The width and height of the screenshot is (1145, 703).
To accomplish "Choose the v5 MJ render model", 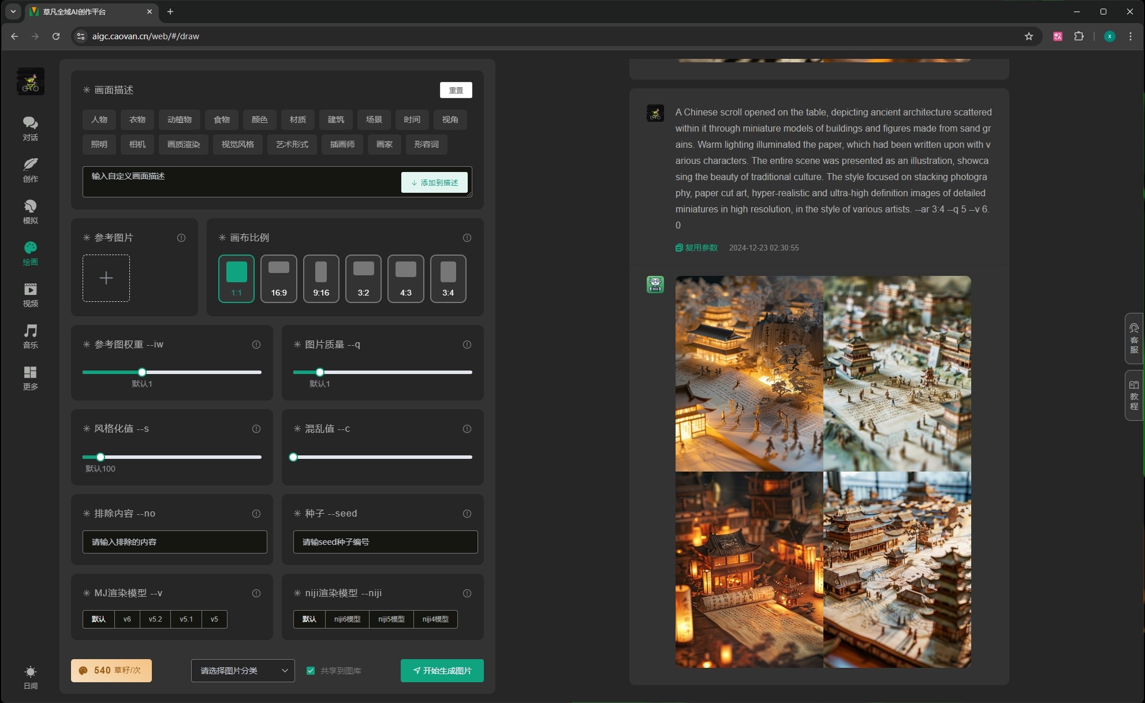I will [214, 619].
